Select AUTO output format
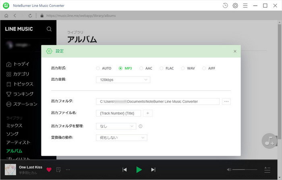Image resolution: width=282 pixels, height=180 pixels. [x=104, y=68]
